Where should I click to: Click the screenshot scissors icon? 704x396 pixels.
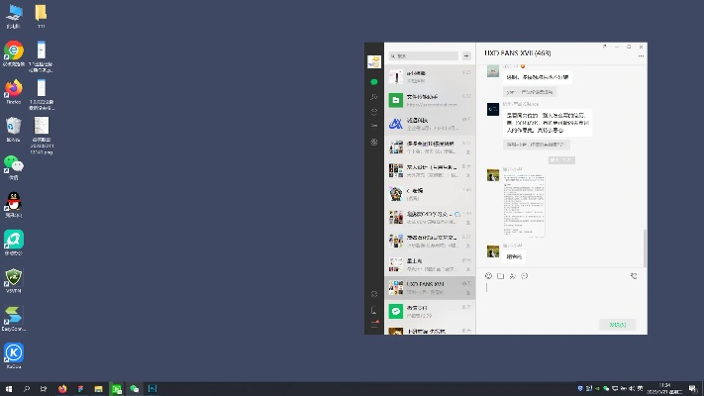(x=512, y=276)
